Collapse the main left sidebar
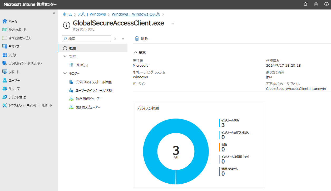Screen dimensions: 331x191 click(54, 13)
